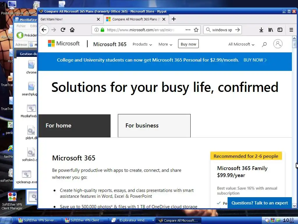Reload the current Microsoft page
Image resolution: width=298 pixels, height=224 pixels.
tap(63, 30)
